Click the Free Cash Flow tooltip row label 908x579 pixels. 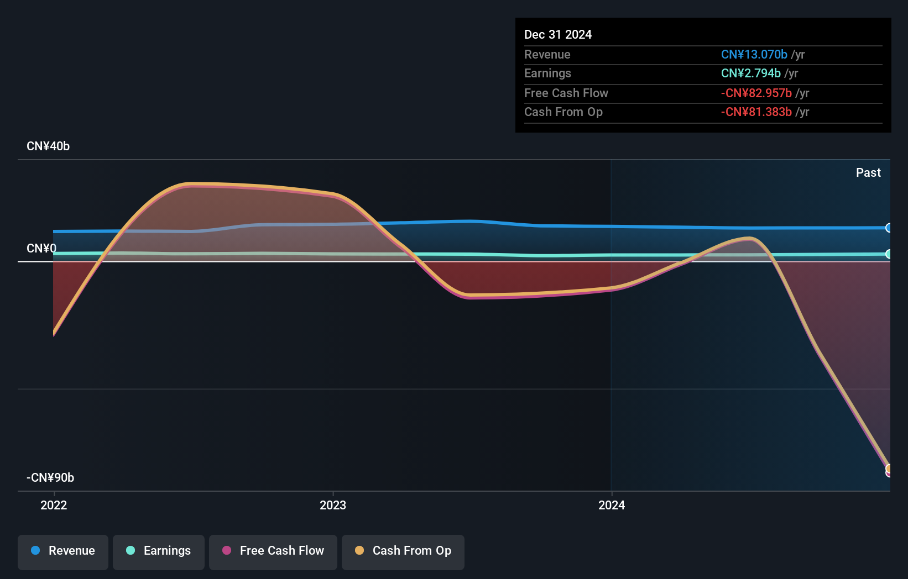[566, 93]
